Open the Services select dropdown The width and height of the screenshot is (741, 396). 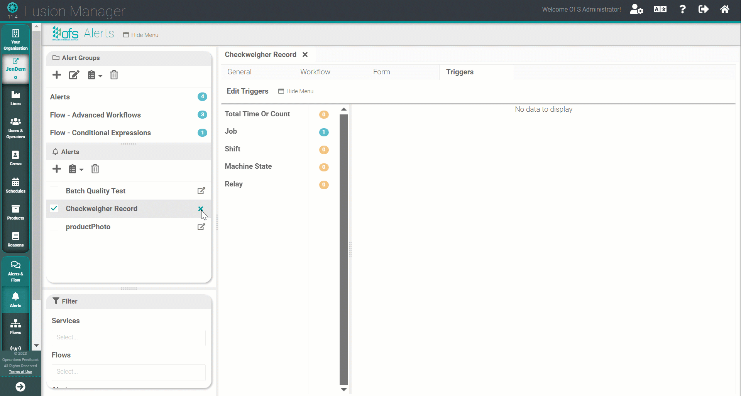129,337
